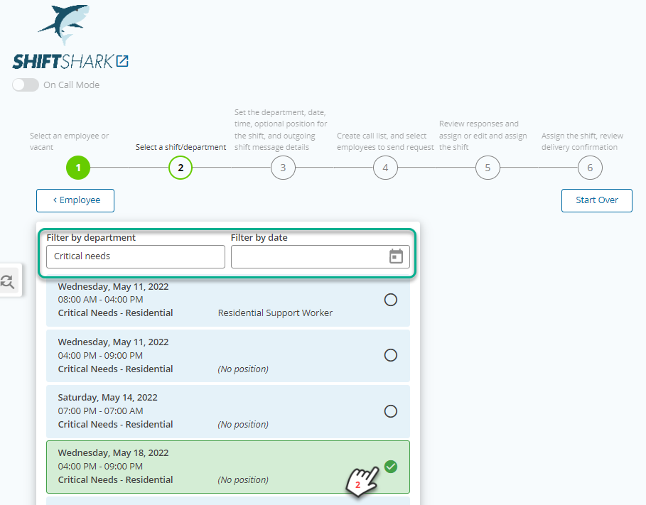Toggle the On Call Mode switch
This screenshot has width=646, height=505.
pyautogui.click(x=26, y=85)
